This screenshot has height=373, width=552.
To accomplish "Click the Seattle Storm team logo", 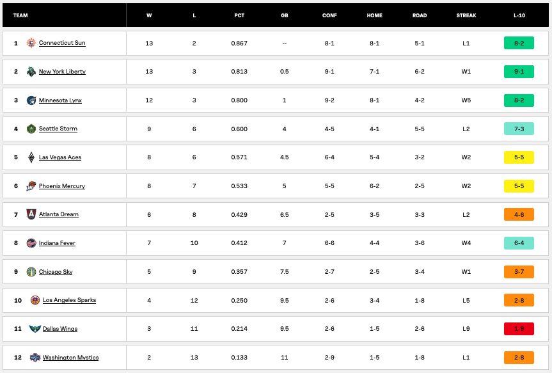I will pos(31,129).
